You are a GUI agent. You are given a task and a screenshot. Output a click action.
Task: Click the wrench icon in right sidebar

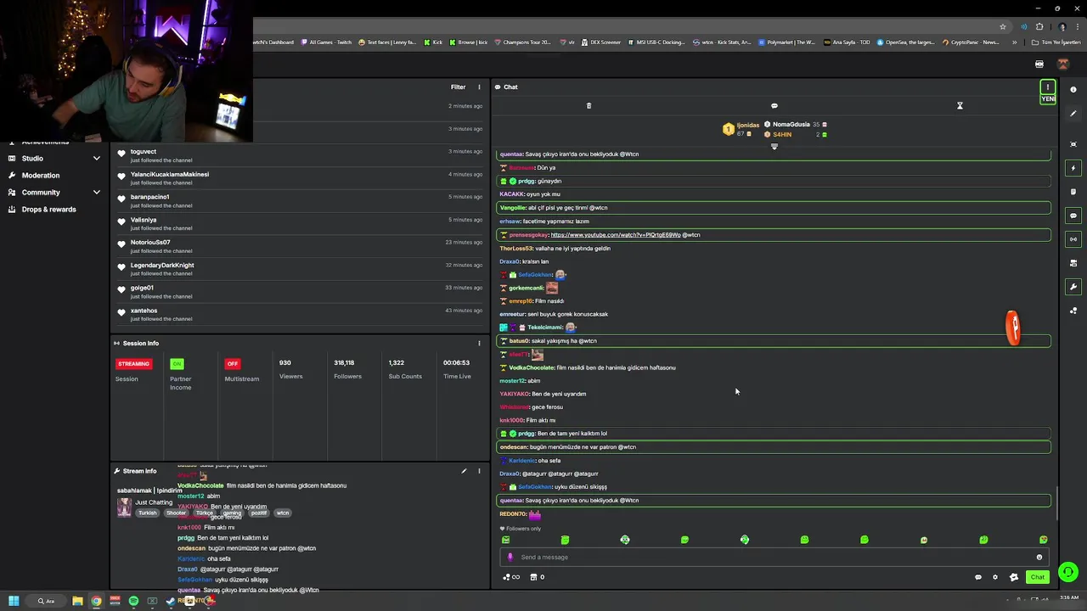[1073, 287]
